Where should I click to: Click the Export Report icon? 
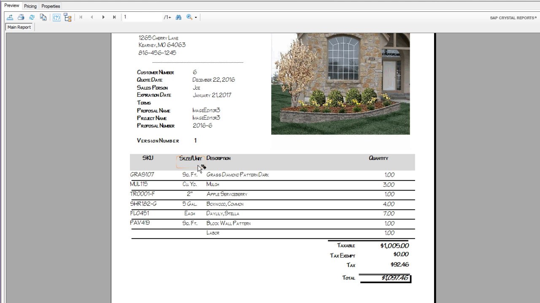point(10,17)
